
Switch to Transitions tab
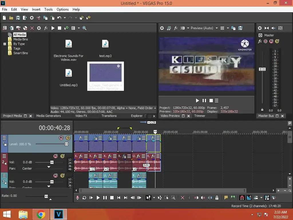click(x=109, y=116)
